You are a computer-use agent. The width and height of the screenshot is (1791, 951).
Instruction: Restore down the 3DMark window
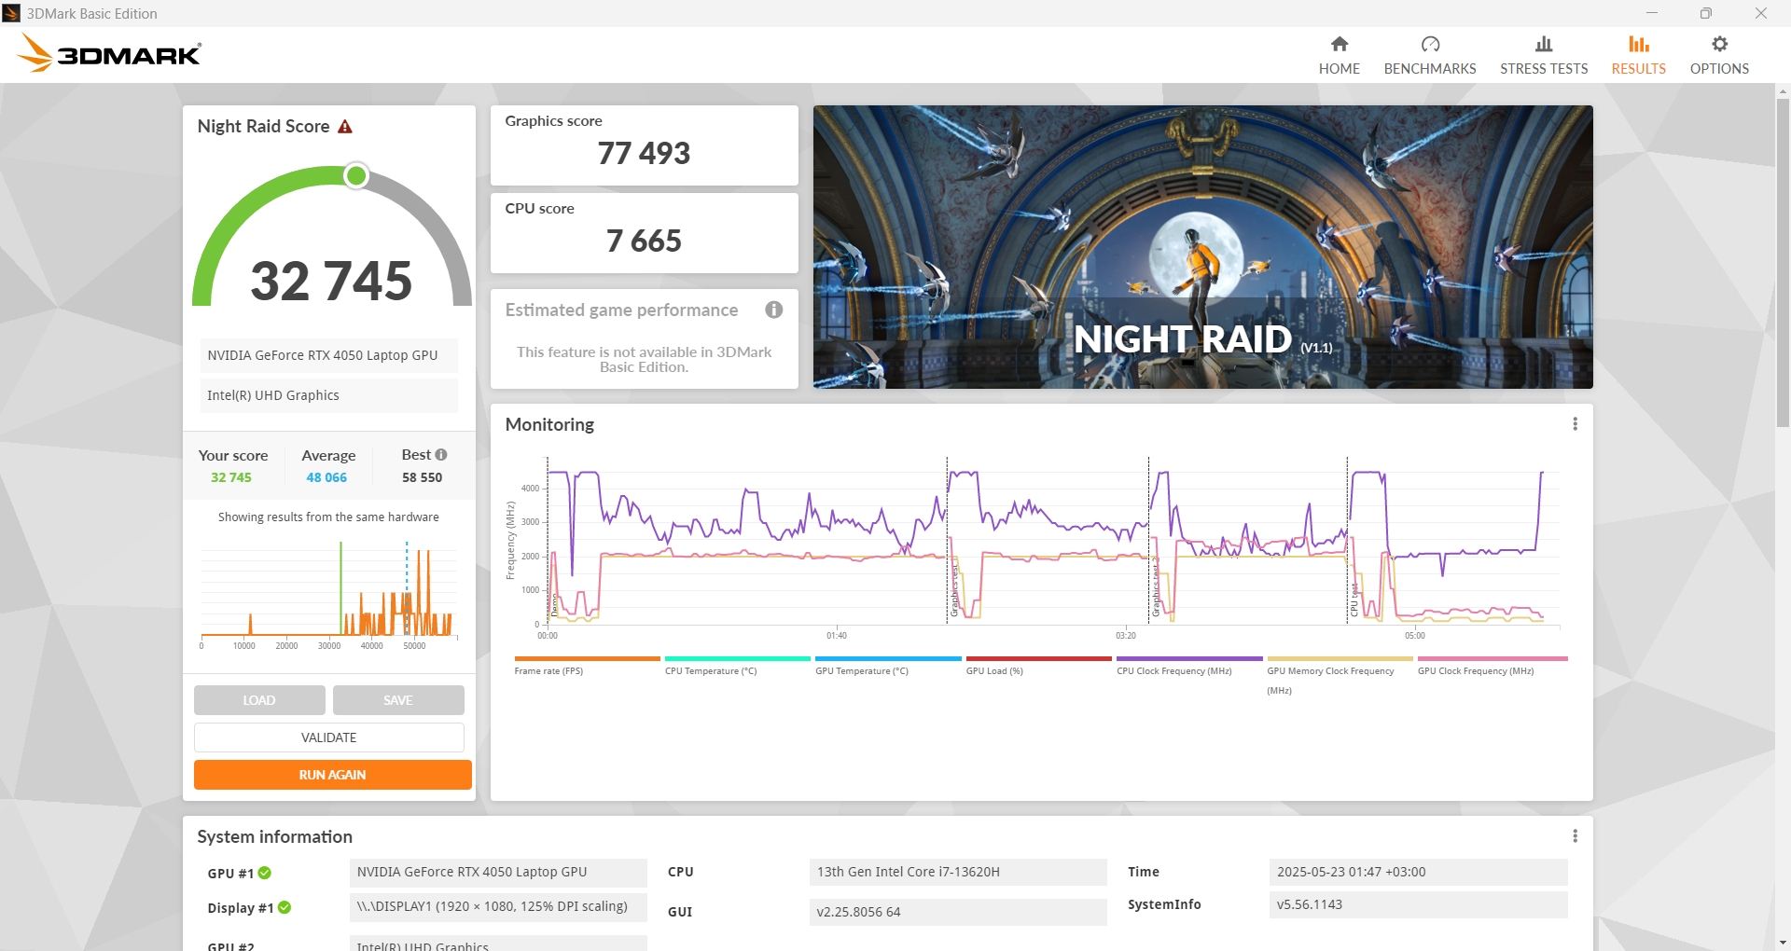coord(1705,13)
